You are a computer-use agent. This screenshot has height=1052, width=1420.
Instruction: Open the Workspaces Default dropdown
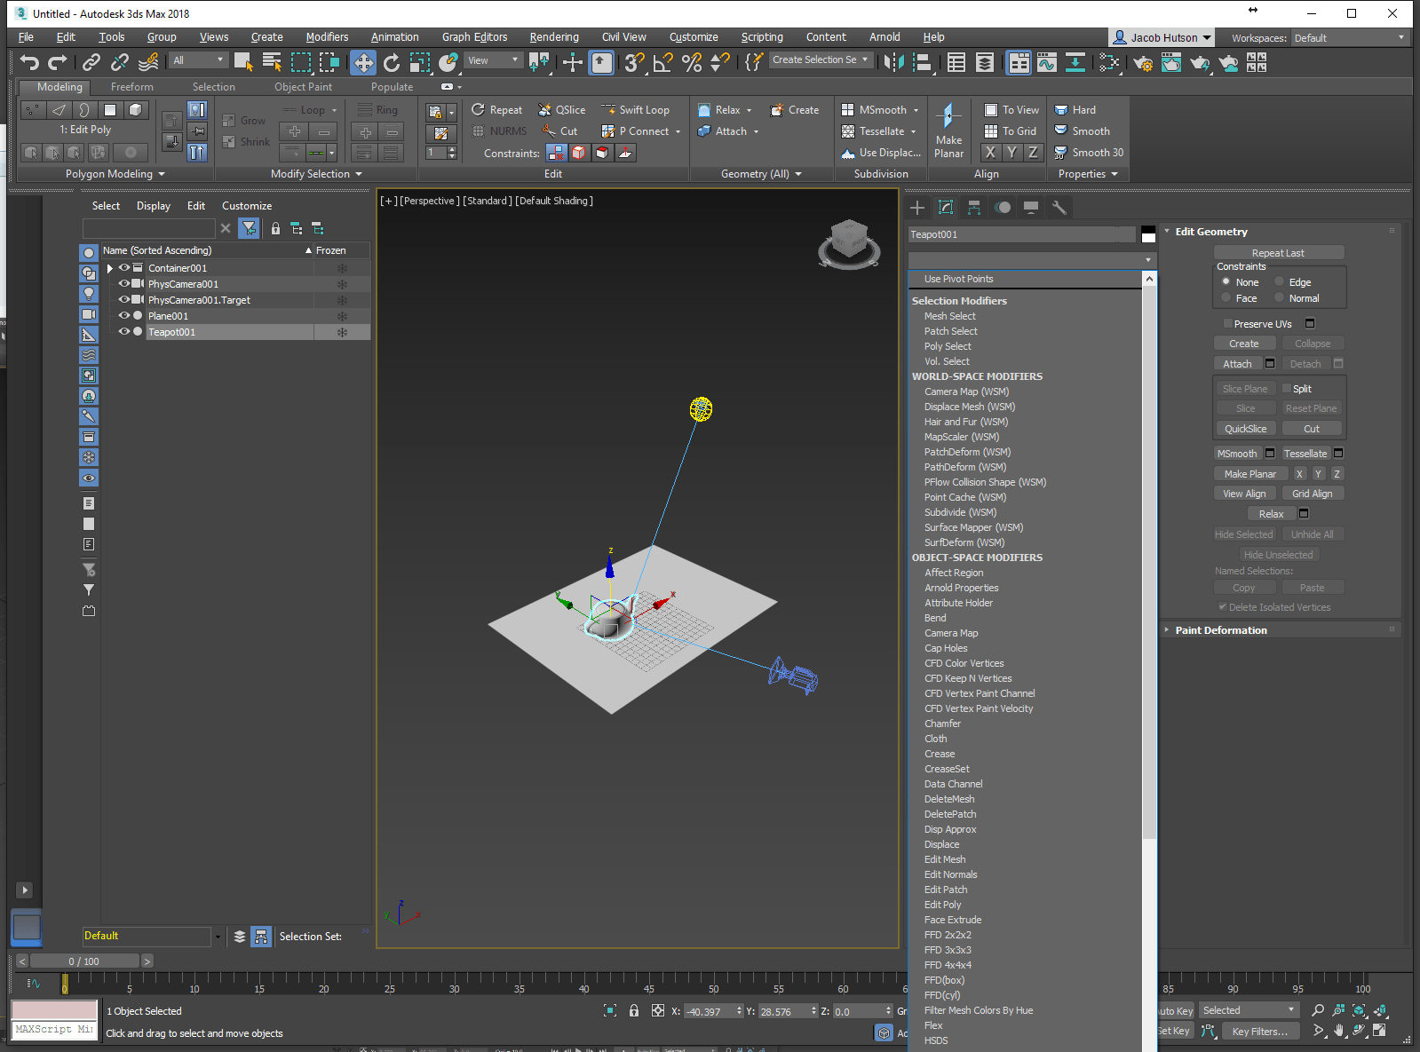pos(1350,38)
